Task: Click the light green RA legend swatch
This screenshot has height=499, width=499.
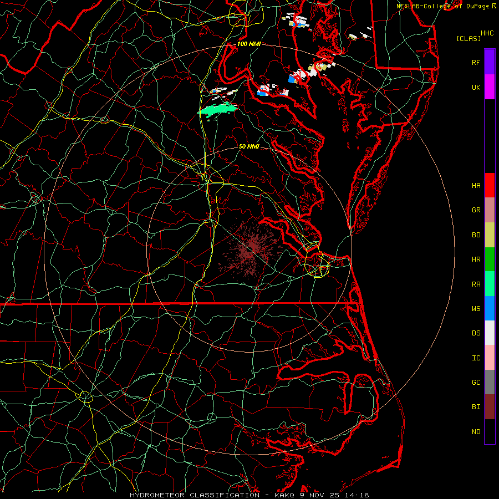Action: point(490,284)
